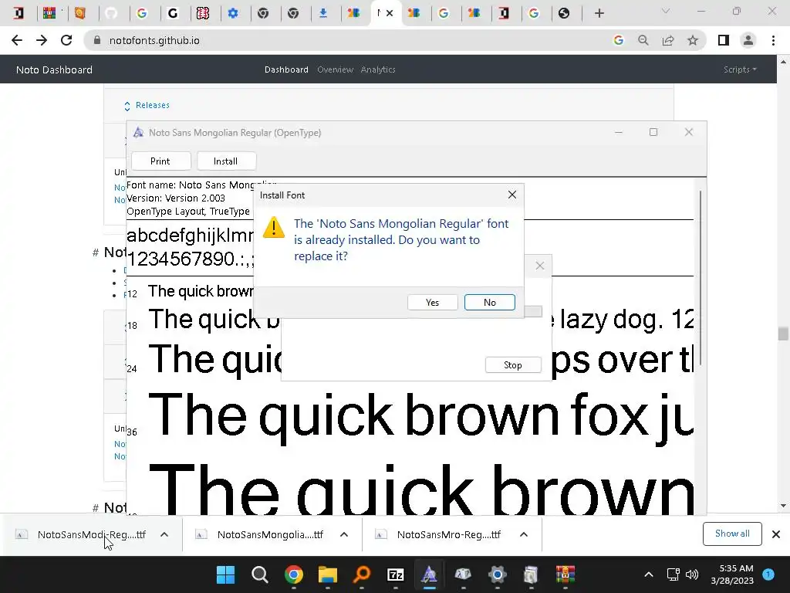Open the clock showing 5:35 AM
This screenshot has width=790, height=593.
[x=732, y=574]
